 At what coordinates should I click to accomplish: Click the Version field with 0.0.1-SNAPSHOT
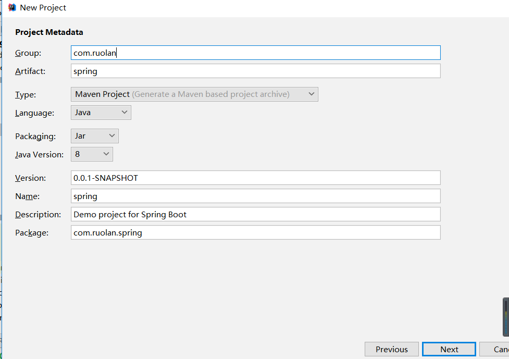pos(255,178)
